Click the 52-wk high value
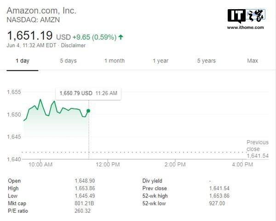This screenshot has width=276, height=221. (219, 196)
